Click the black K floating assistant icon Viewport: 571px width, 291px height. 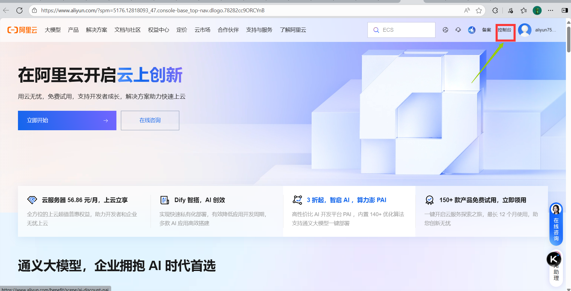(x=554, y=259)
